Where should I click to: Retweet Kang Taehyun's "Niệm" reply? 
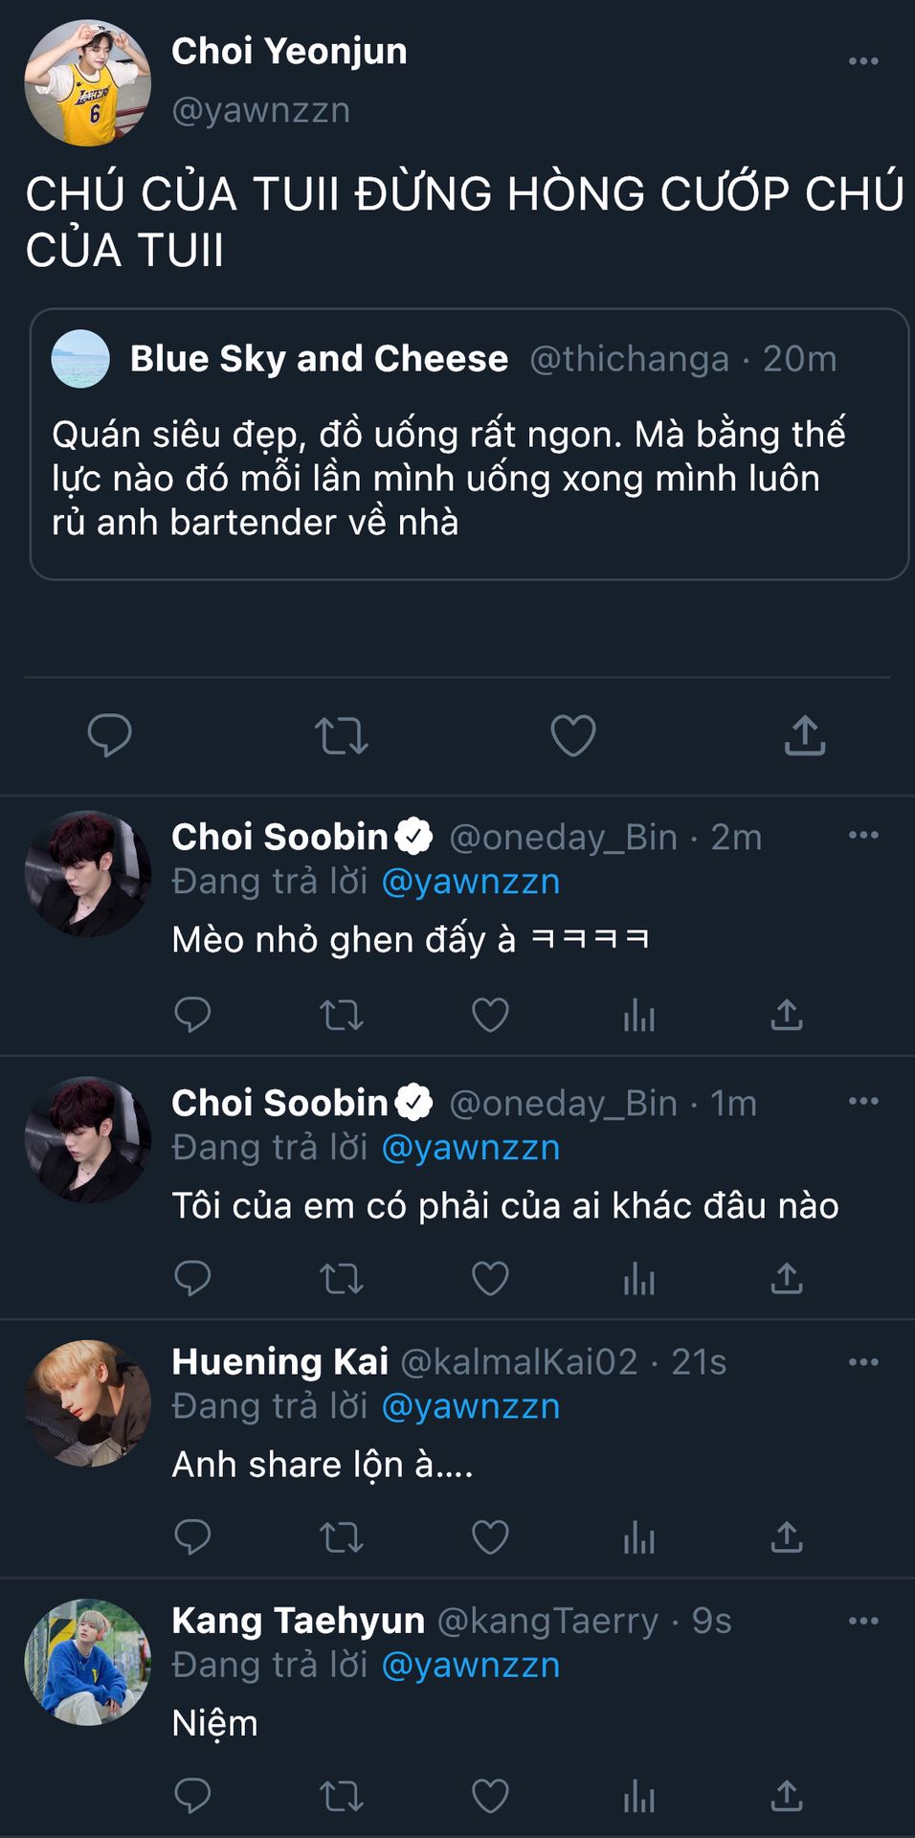point(342,1796)
